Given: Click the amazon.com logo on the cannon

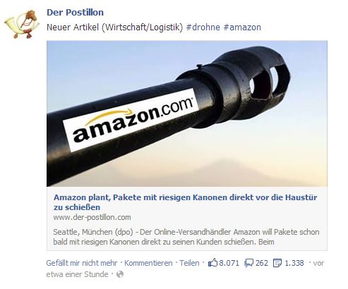Looking at the screenshot, I should pos(131,120).
